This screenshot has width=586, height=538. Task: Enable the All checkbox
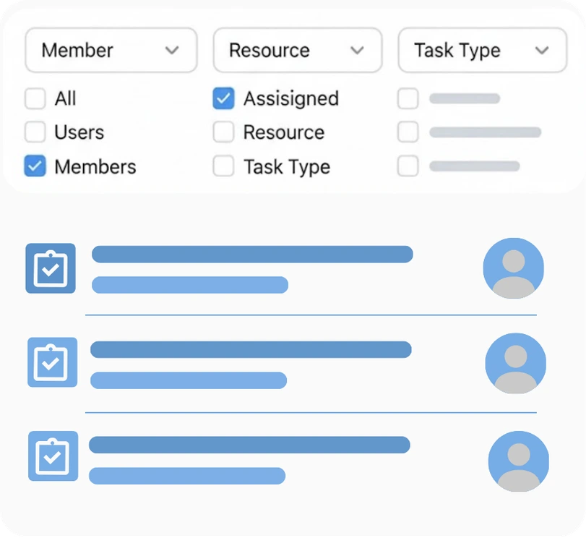coord(35,98)
